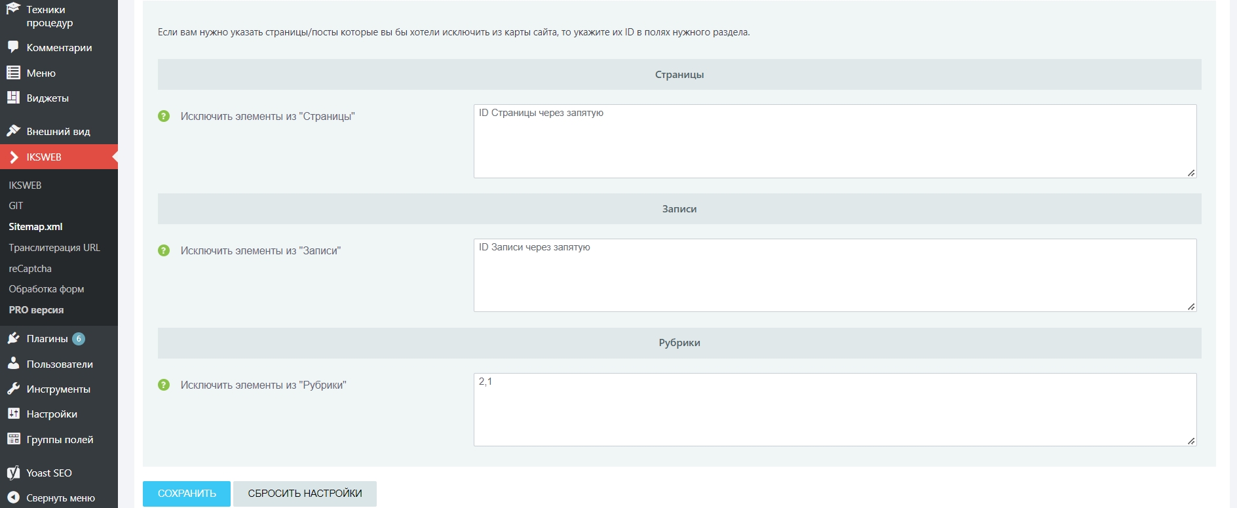Select the highlighted IKSWEB top menu
The width and height of the screenshot is (1237, 508).
coord(59,157)
